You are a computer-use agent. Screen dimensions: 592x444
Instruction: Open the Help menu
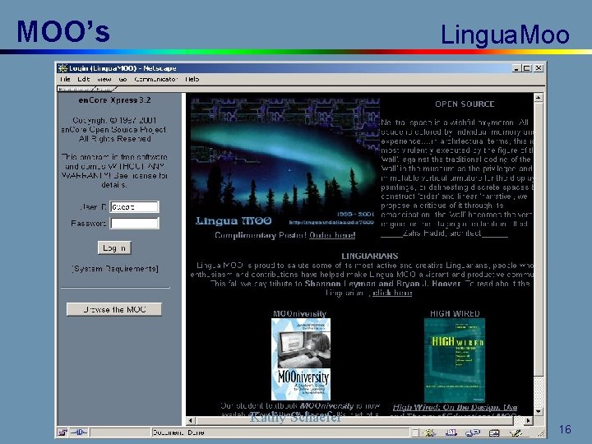tap(192, 79)
